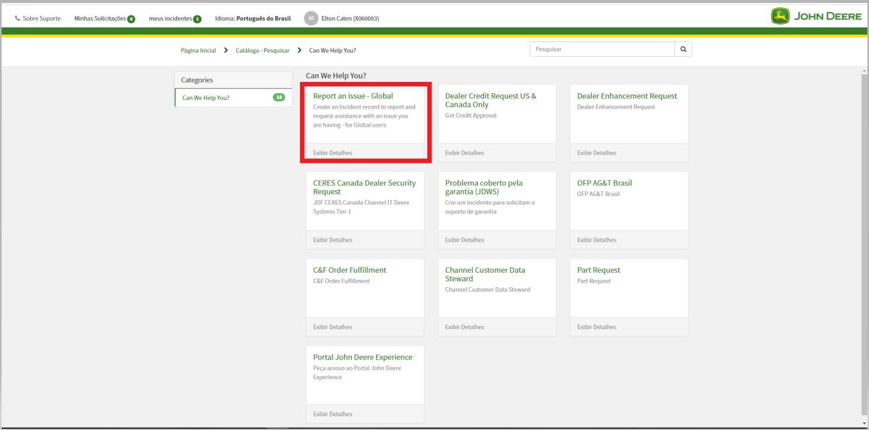Open Report an issue - Global
Image resolution: width=869 pixels, height=430 pixels.
[353, 96]
